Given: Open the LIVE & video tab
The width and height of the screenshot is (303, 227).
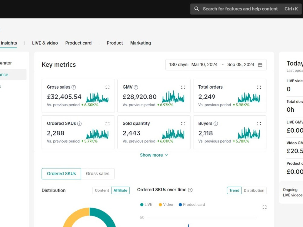Looking at the screenshot, I should [x=45, y=43].
